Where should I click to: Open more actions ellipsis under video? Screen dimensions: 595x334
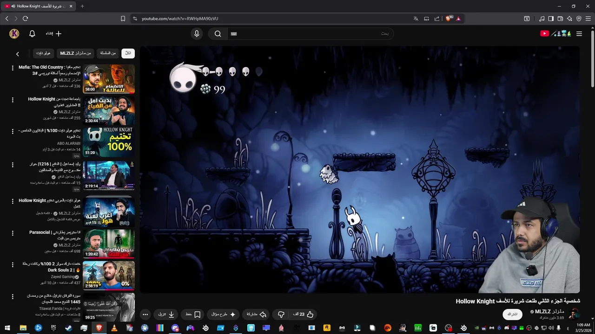click(145, 314)
